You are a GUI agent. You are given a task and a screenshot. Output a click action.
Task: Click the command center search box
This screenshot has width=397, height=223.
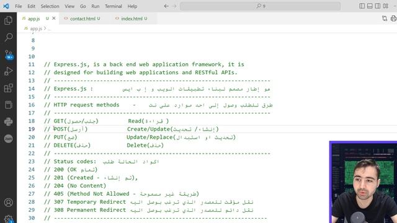coord(261,6)
